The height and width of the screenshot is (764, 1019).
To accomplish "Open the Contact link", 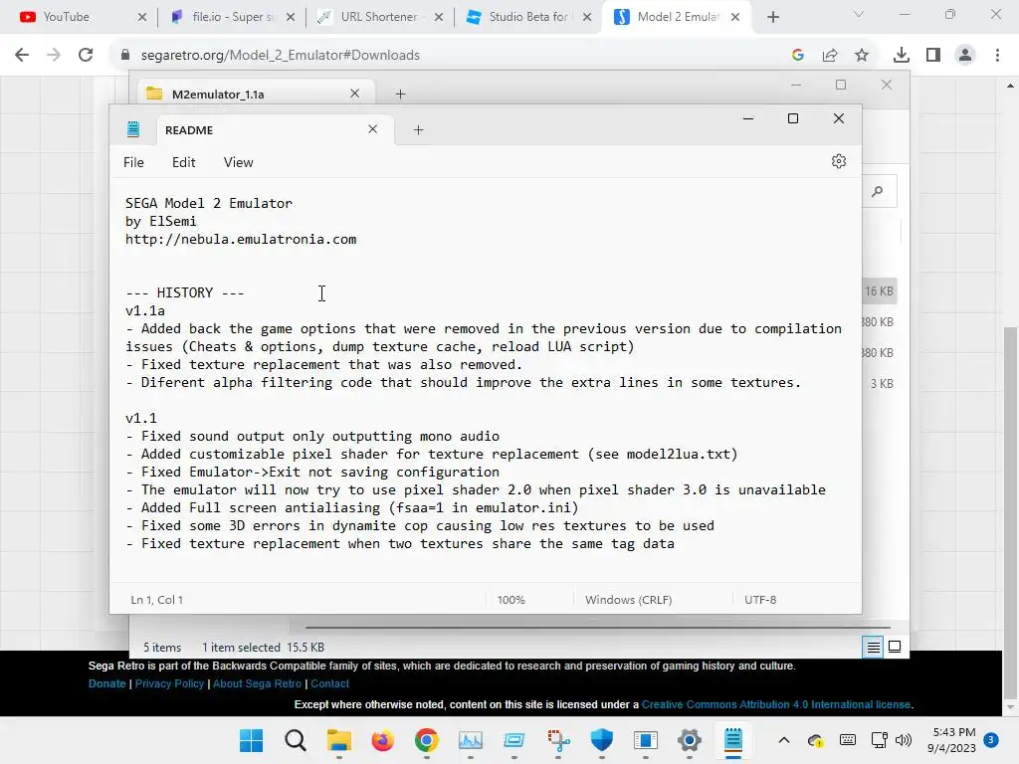I will [329, 683].
